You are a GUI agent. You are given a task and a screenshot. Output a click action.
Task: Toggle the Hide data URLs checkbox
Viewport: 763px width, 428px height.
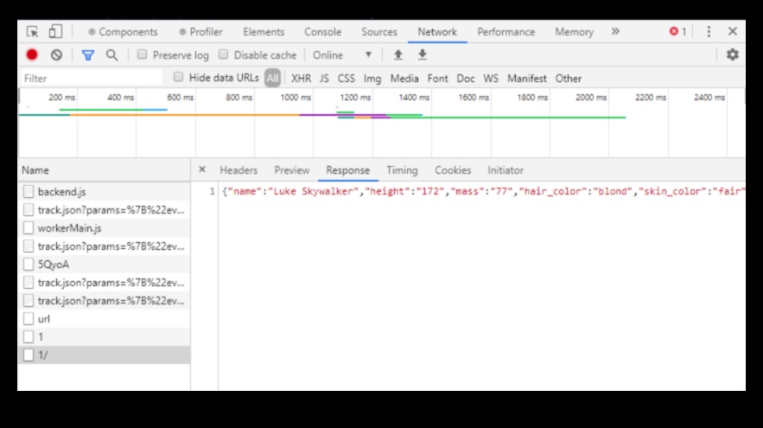click(179, 78)
